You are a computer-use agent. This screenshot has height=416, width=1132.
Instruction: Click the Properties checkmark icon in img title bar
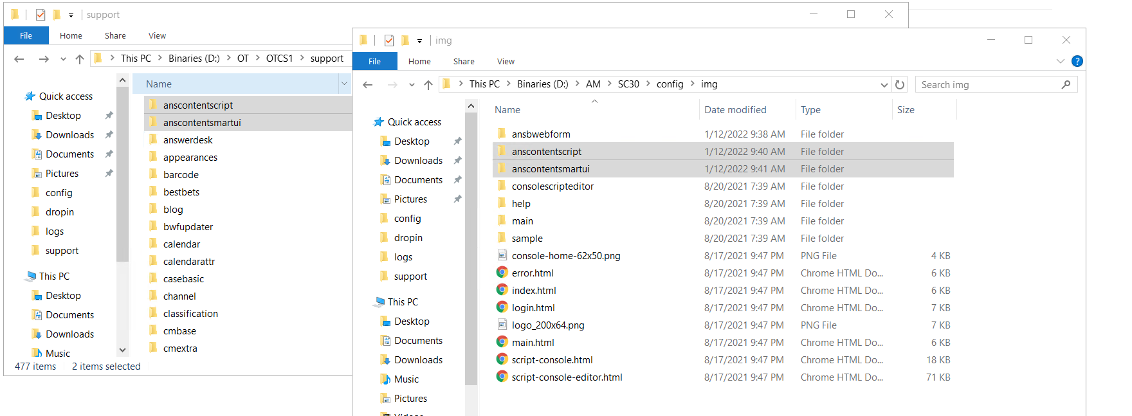click(x=389, y=41)
